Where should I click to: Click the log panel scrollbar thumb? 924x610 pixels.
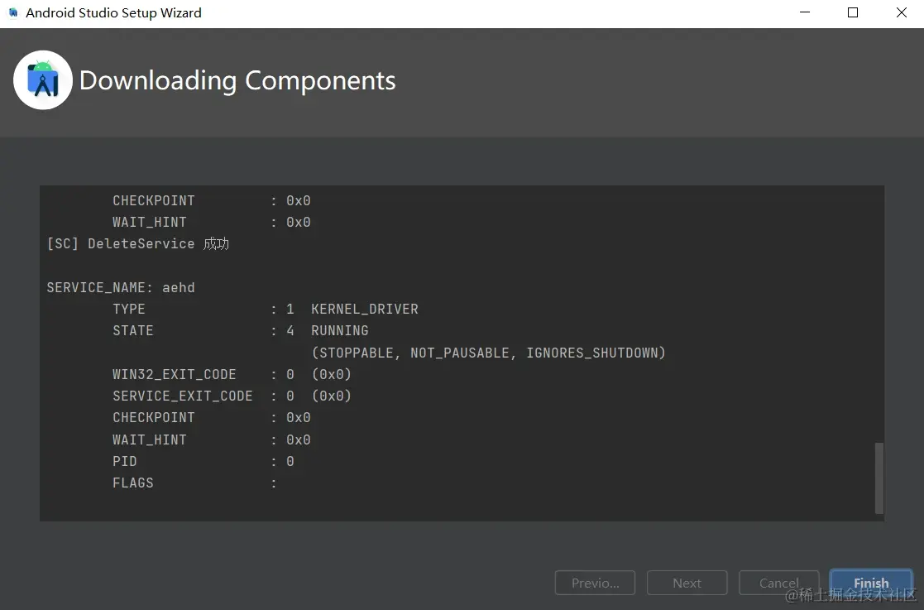(879, 478)
